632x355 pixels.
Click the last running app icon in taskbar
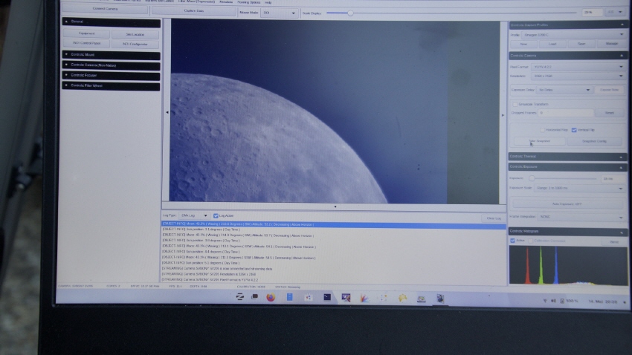[440, 299]
